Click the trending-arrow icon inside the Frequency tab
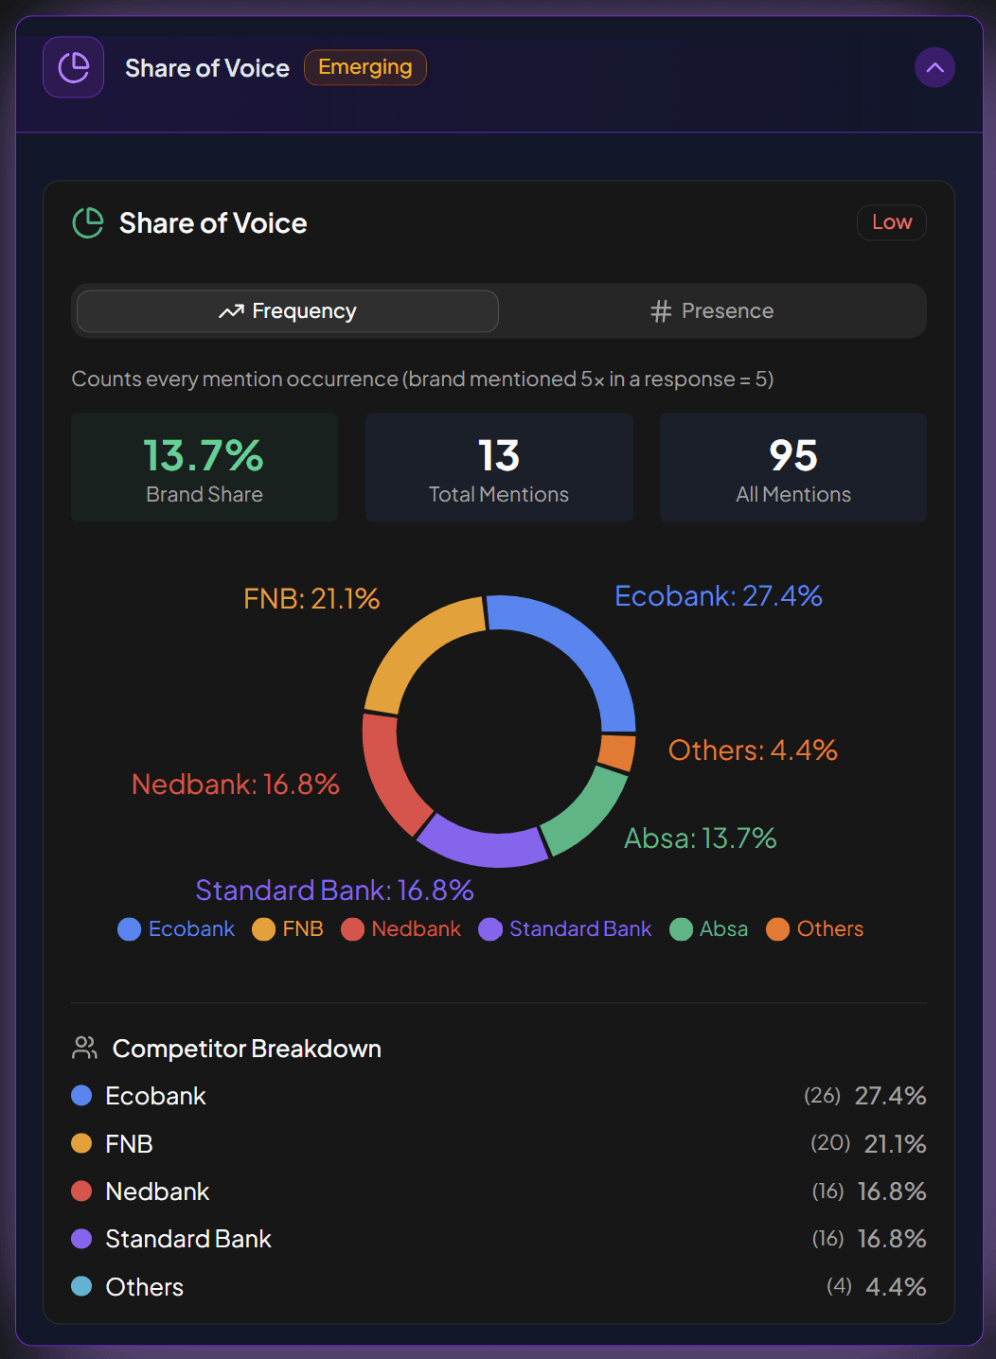 (230, 310)
